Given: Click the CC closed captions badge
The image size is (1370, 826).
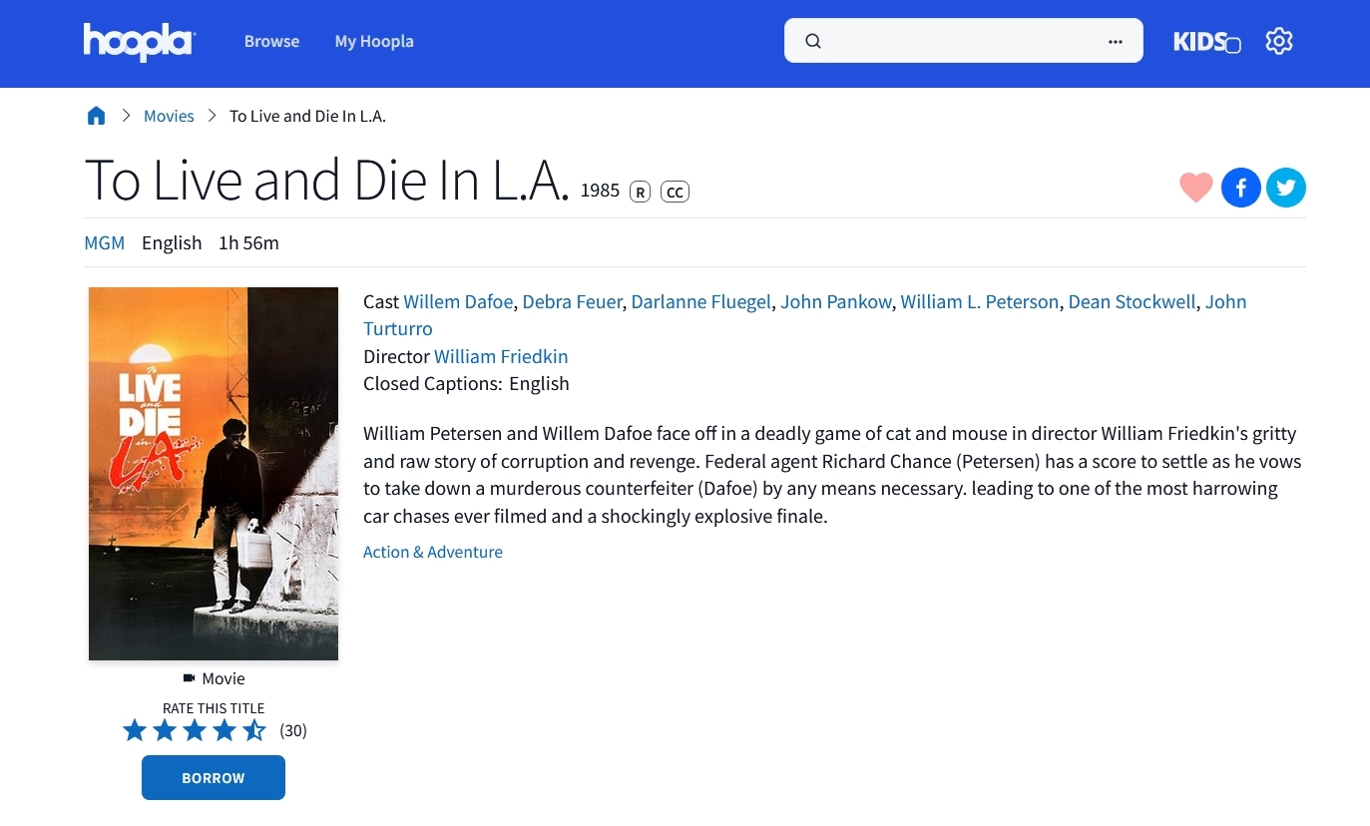Looking at the screenshot, I should tap(675, 192).
